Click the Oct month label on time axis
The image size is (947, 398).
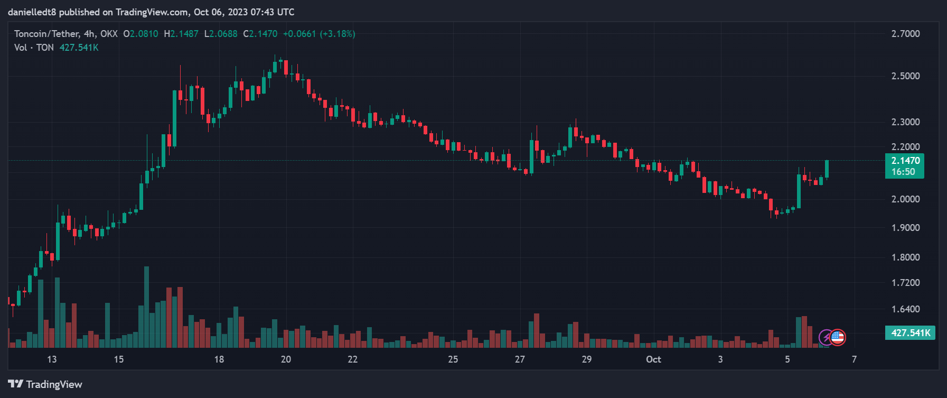pos(654,359)
